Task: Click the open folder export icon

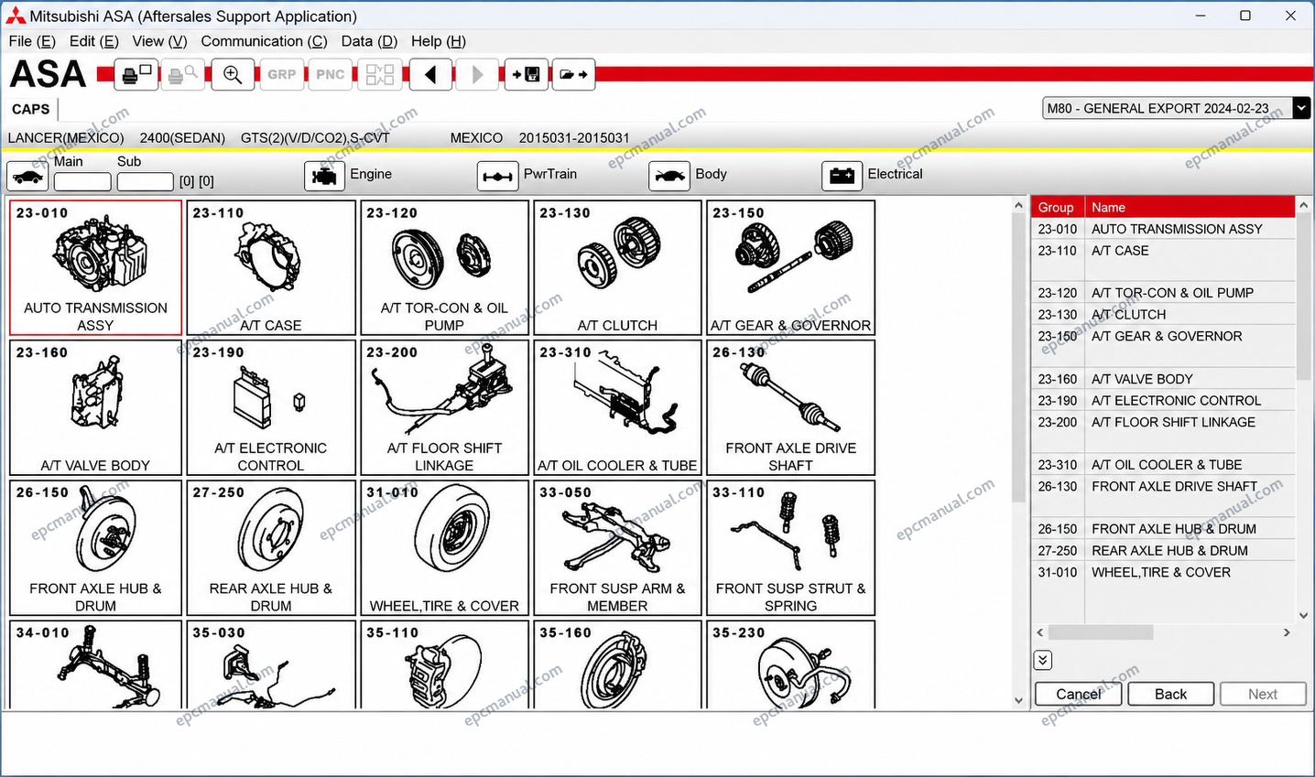Action: click(574, 74)
